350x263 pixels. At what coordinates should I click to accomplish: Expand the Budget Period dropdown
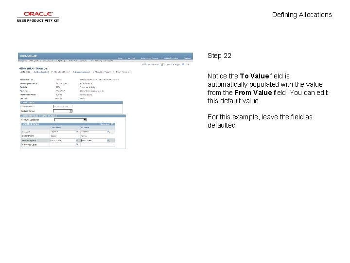(71, 111)
